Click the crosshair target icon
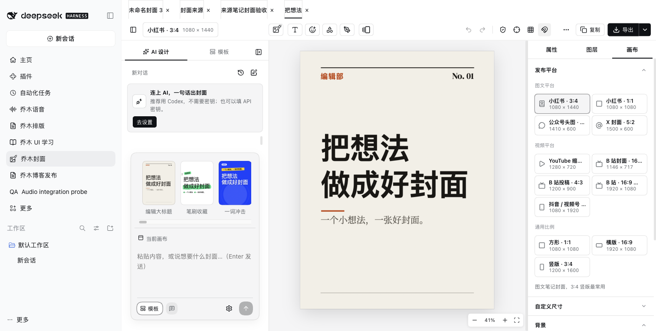The width and height of the screenshot is (656, 331). [x=517, y=29]
